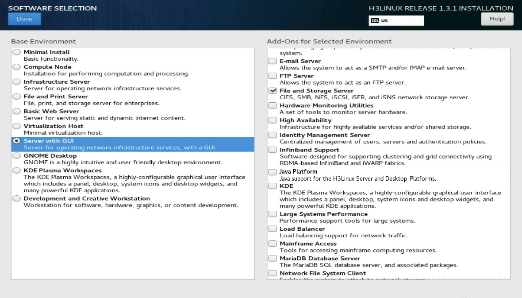Click the Done button
The width and height of the screenshot is (522, 298).
point(24,19)
